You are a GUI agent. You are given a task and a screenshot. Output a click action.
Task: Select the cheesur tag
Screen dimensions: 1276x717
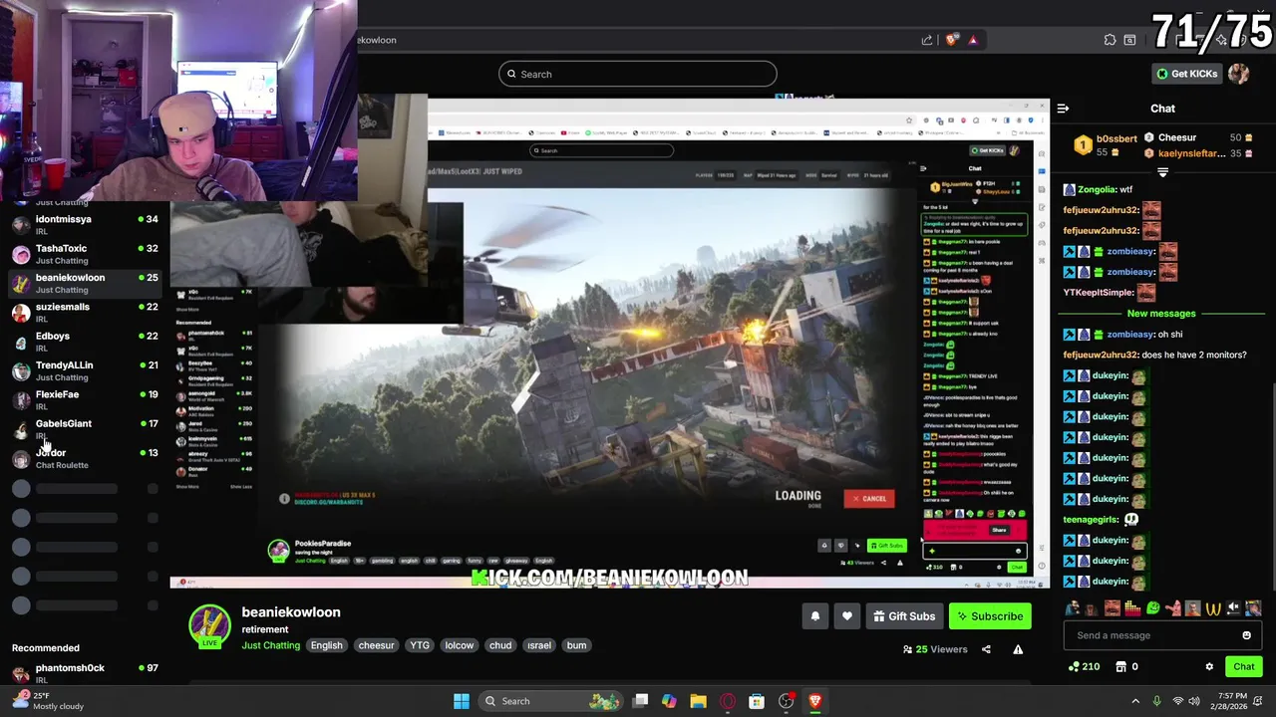[x=376, y=645]
